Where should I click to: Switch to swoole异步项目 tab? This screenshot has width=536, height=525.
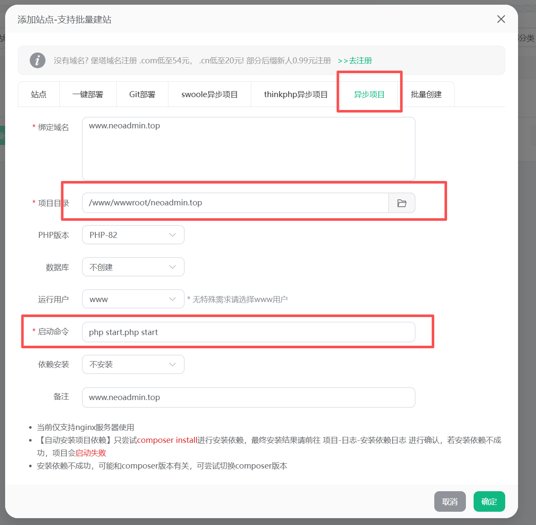(209, 94)
